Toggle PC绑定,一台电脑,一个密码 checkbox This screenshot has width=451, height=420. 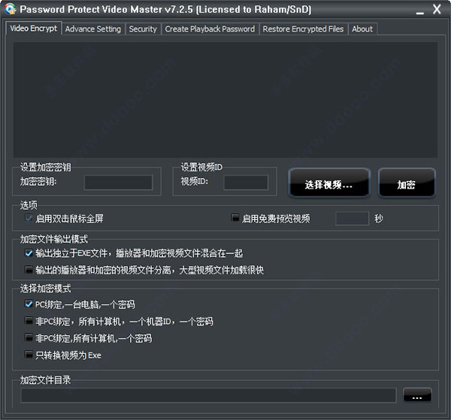(29, 304)
